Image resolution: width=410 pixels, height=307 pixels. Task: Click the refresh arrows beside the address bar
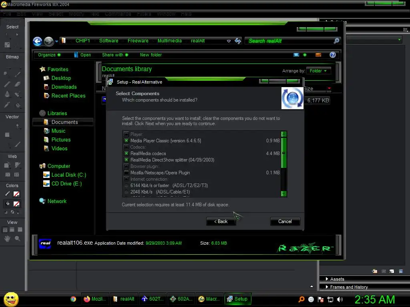pyautogui.click(x=238, y=41)
